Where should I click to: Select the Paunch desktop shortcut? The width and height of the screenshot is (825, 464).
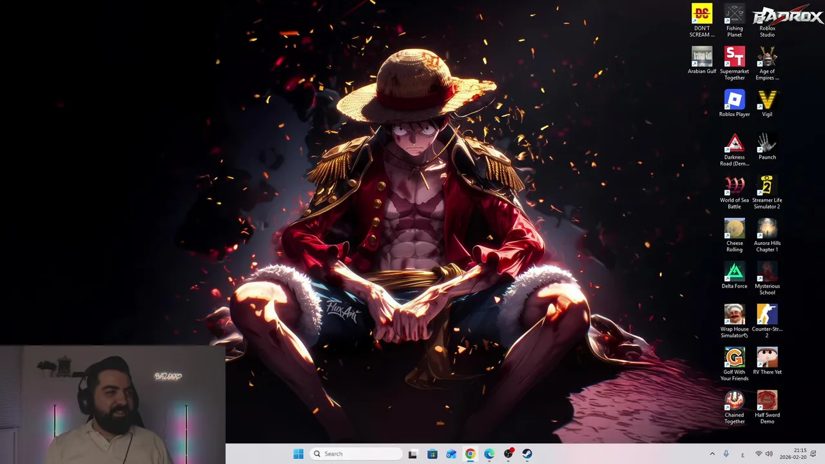(x=767, y=146)
